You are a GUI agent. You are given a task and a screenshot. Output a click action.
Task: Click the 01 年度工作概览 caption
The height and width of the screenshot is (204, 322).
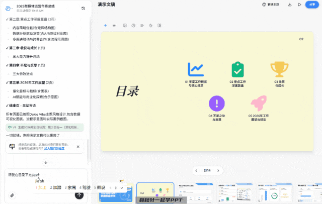pos(196,83)
